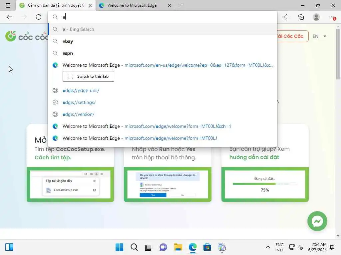Screen dimensions: 341x255
Task: Open welcome suggestion ending with ch=1
Action: 163,126
